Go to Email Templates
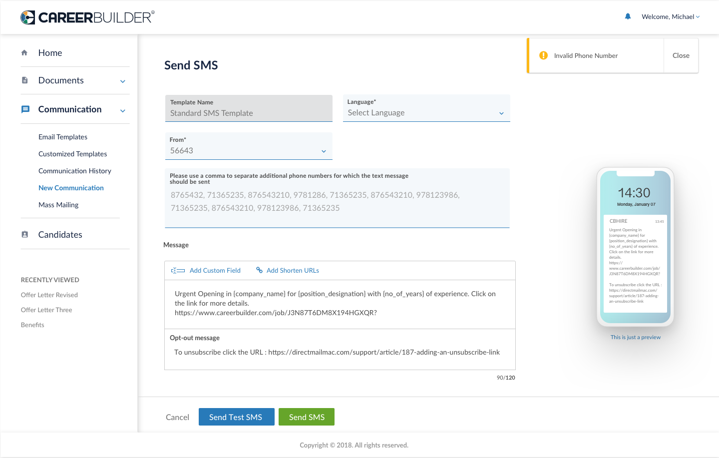This screenshot has height=458, width=719. pos(63,137)
